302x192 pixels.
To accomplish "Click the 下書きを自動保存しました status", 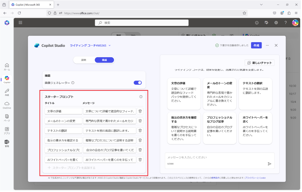I will pos(232,45).
